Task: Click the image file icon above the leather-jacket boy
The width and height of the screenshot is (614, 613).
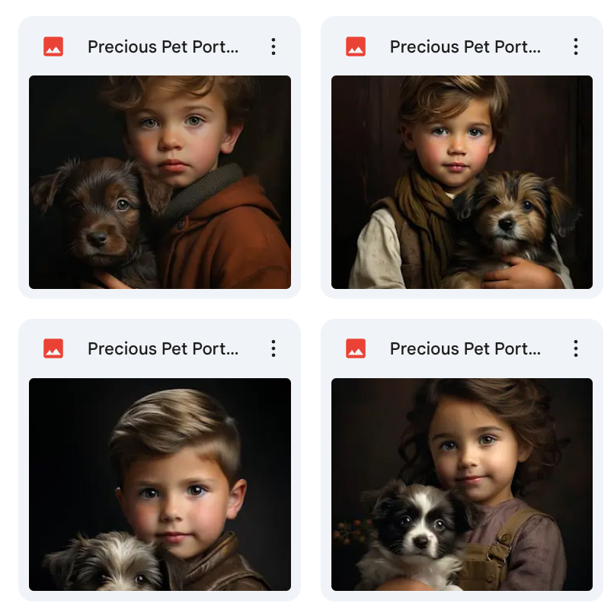Action: coord(53,348)
